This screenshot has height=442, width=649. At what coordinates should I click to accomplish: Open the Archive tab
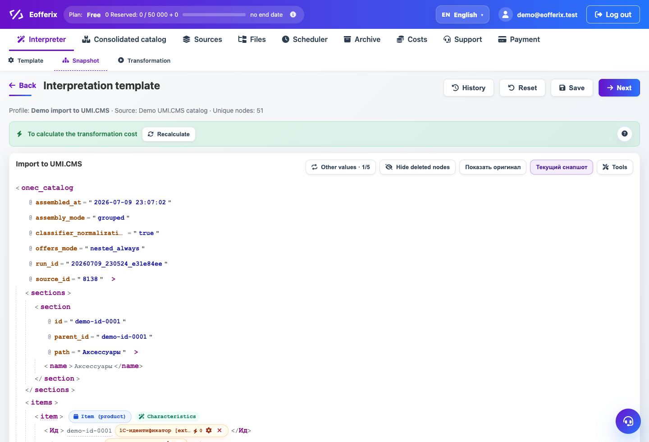coord(362,39)
